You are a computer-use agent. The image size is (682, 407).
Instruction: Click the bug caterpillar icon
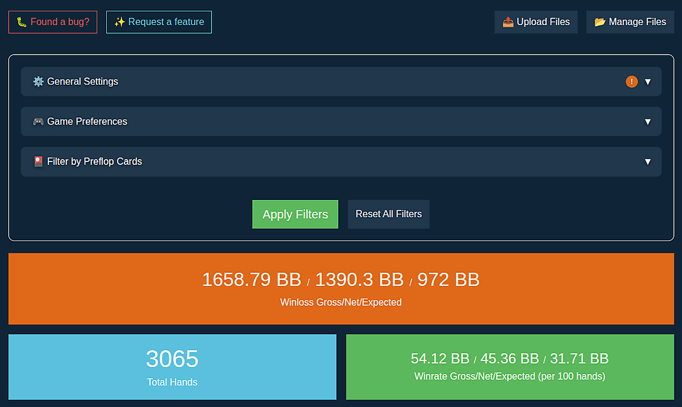point(22,22)
